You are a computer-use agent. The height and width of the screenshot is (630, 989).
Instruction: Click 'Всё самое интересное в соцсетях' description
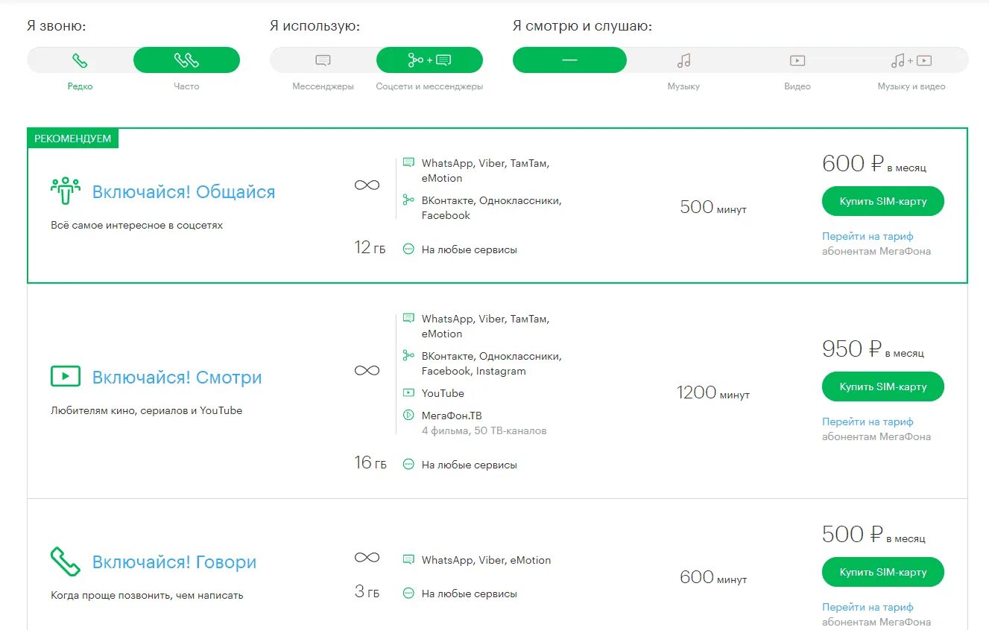[136, 225]
